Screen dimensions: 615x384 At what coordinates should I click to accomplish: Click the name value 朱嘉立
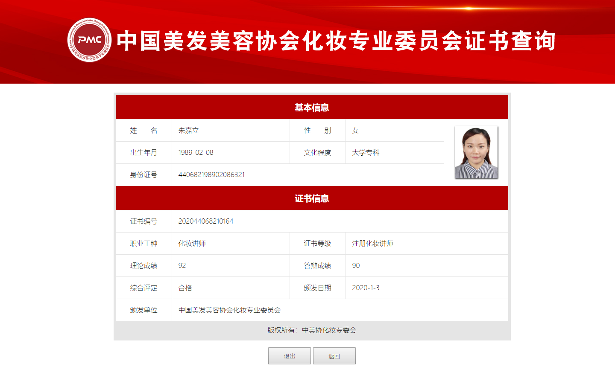tap(188, 131)
